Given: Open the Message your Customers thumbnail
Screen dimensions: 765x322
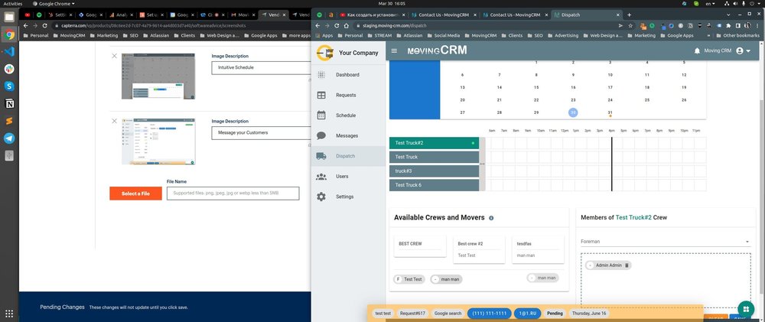Looking at the screenshot, I should (x=158, y=141).
